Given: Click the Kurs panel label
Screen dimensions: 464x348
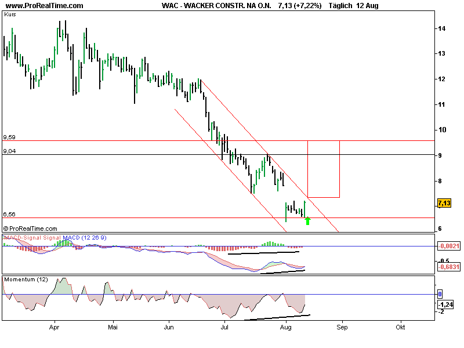Looking at the screenshot, I should click(10, 14).
